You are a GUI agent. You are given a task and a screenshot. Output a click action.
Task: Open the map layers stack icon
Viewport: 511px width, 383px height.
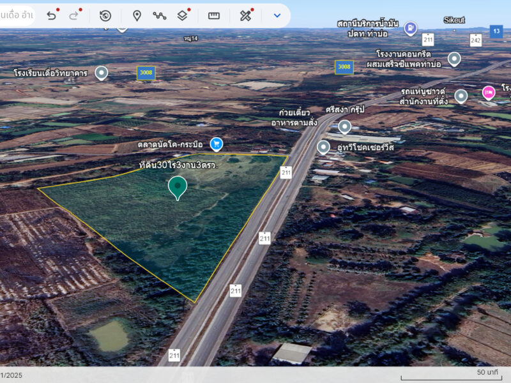tap(183, 15)
